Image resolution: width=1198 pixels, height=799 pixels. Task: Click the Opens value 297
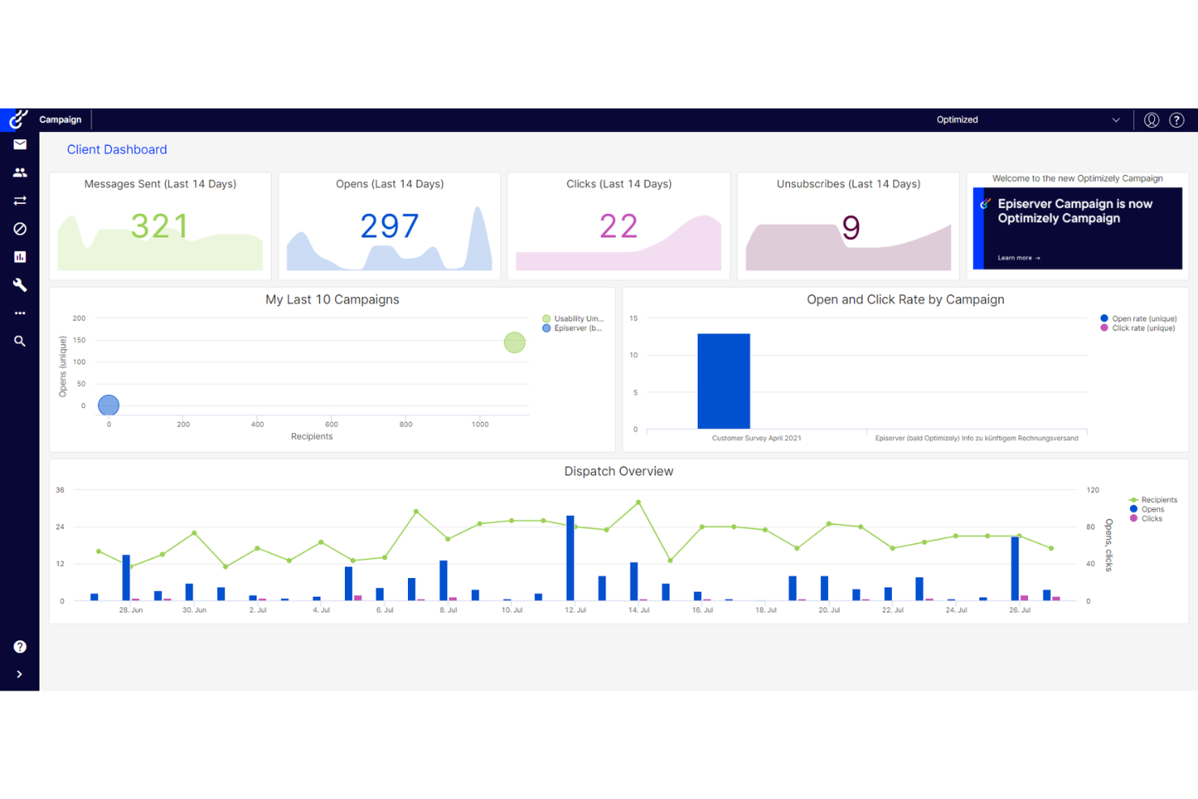coord(389,227)
